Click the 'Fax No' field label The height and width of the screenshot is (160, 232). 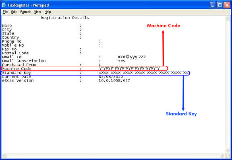[9, 49]
